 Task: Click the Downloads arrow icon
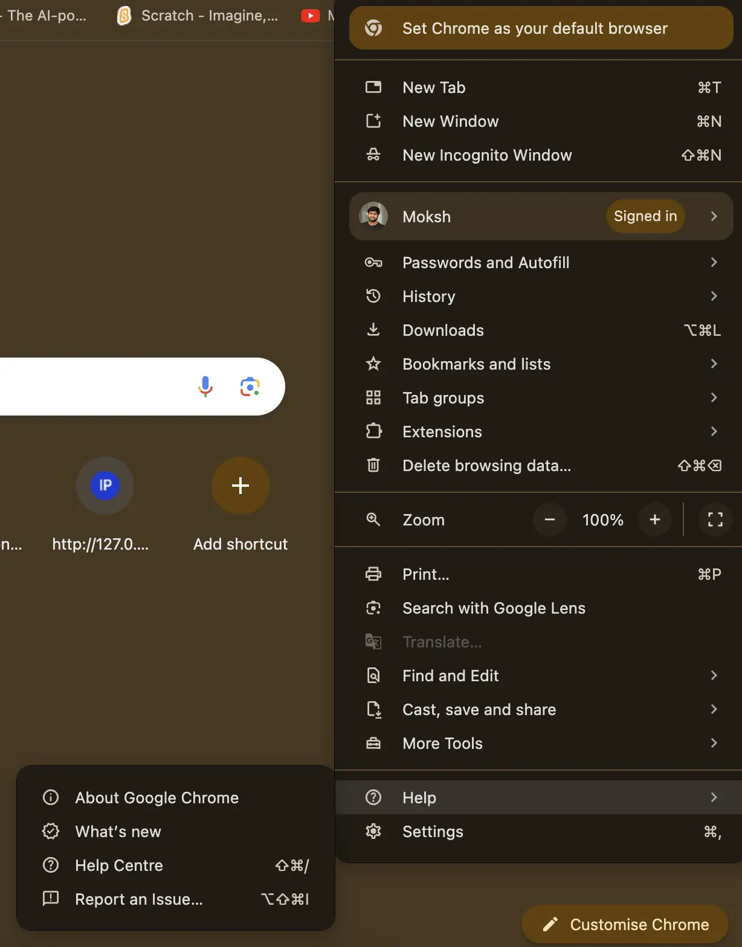click(373, 330)
